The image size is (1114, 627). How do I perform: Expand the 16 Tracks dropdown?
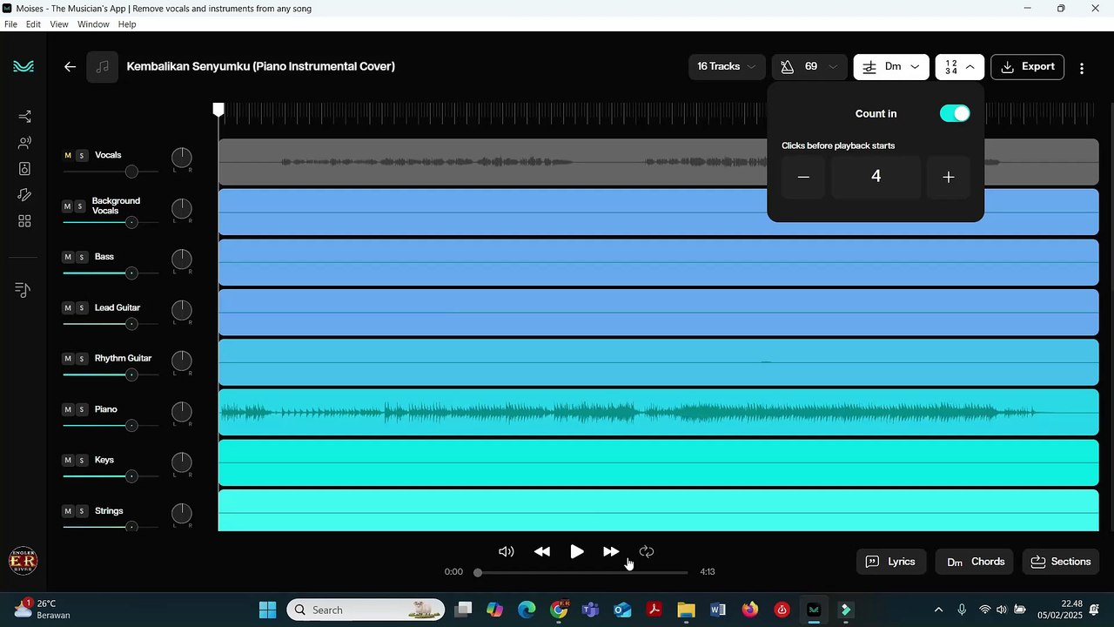[727, 67]
